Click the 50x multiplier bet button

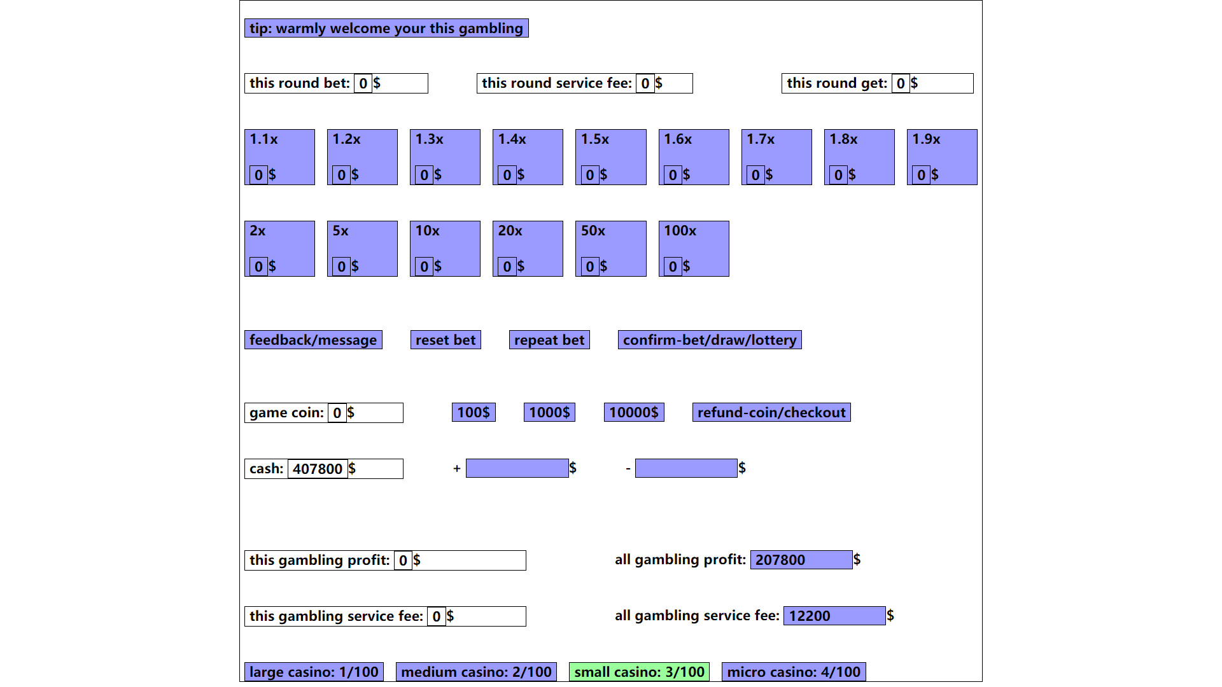pos(611,248)
